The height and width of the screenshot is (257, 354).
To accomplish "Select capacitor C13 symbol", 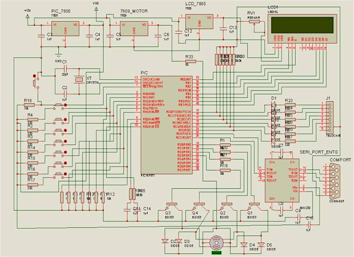I will 223,29.
